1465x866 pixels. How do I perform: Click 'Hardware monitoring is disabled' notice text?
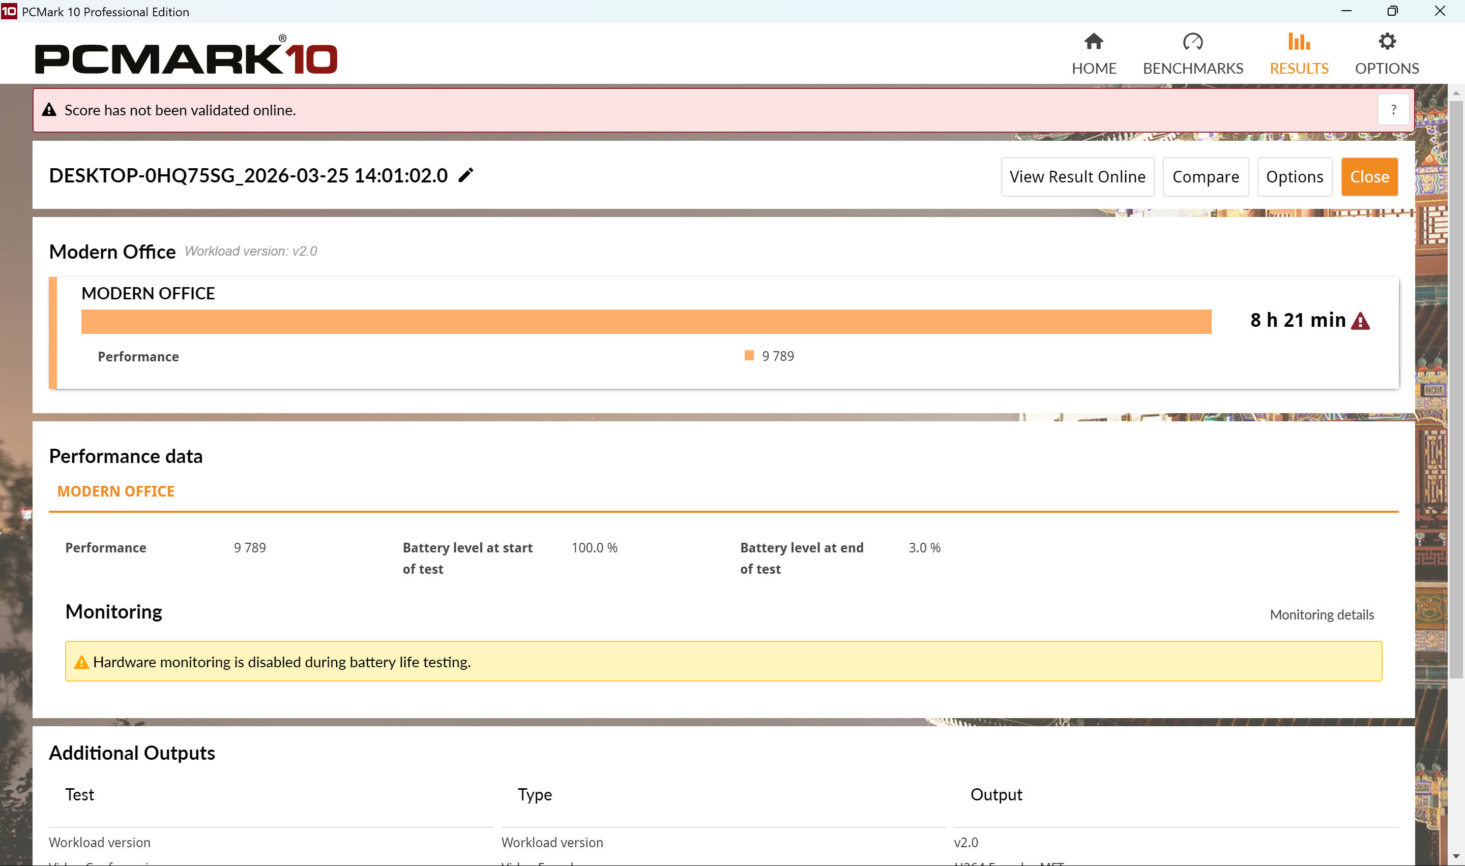point(281,662)
